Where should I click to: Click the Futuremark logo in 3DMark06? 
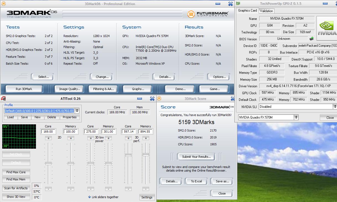[208, 14]
